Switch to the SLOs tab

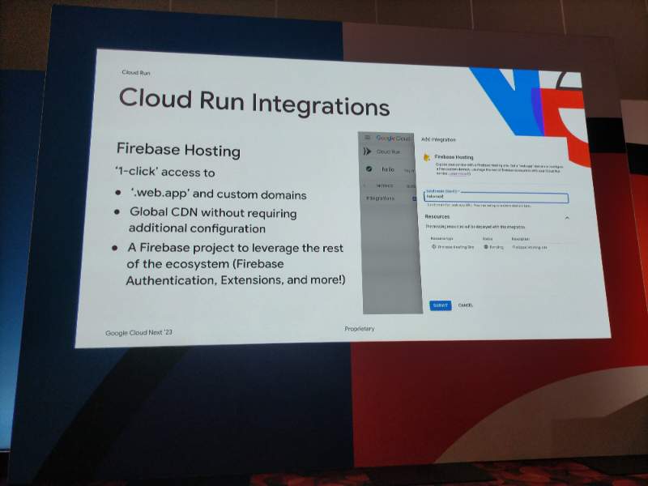pyautogui.click(x=412, y=185)
